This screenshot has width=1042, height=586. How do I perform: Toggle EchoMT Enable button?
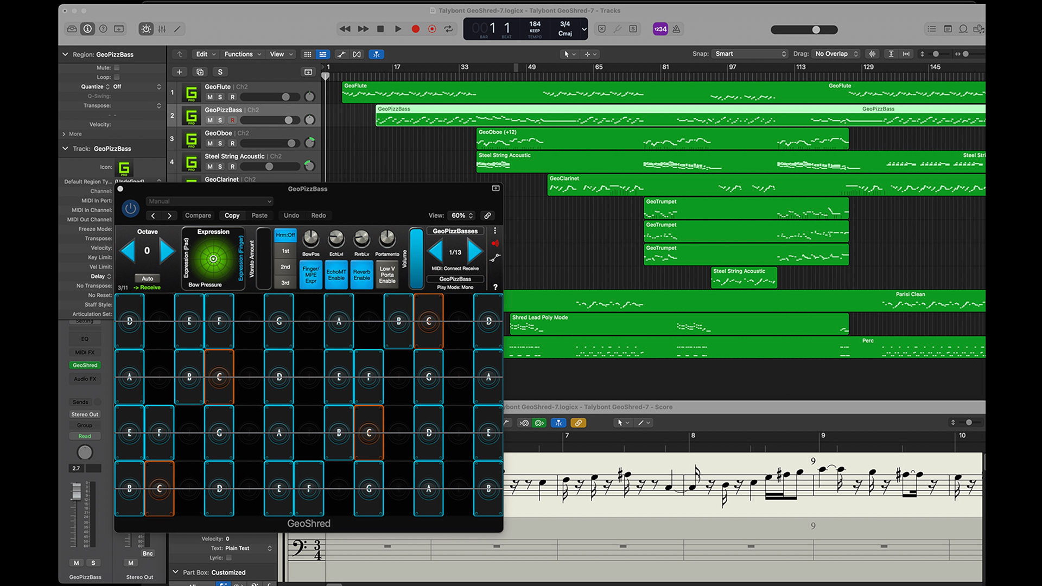pos(336,275)
